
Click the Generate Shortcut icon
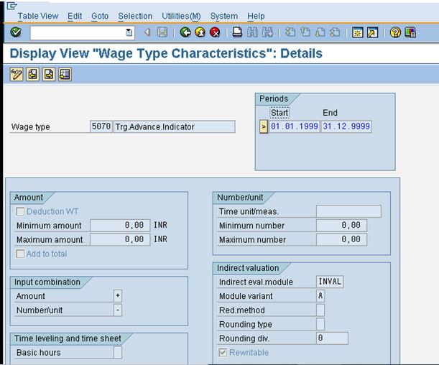click(x=373, y=32)
